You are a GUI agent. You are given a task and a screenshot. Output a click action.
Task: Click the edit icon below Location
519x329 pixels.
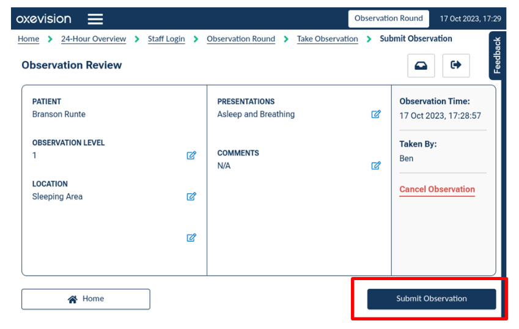[x=191, y=237]
